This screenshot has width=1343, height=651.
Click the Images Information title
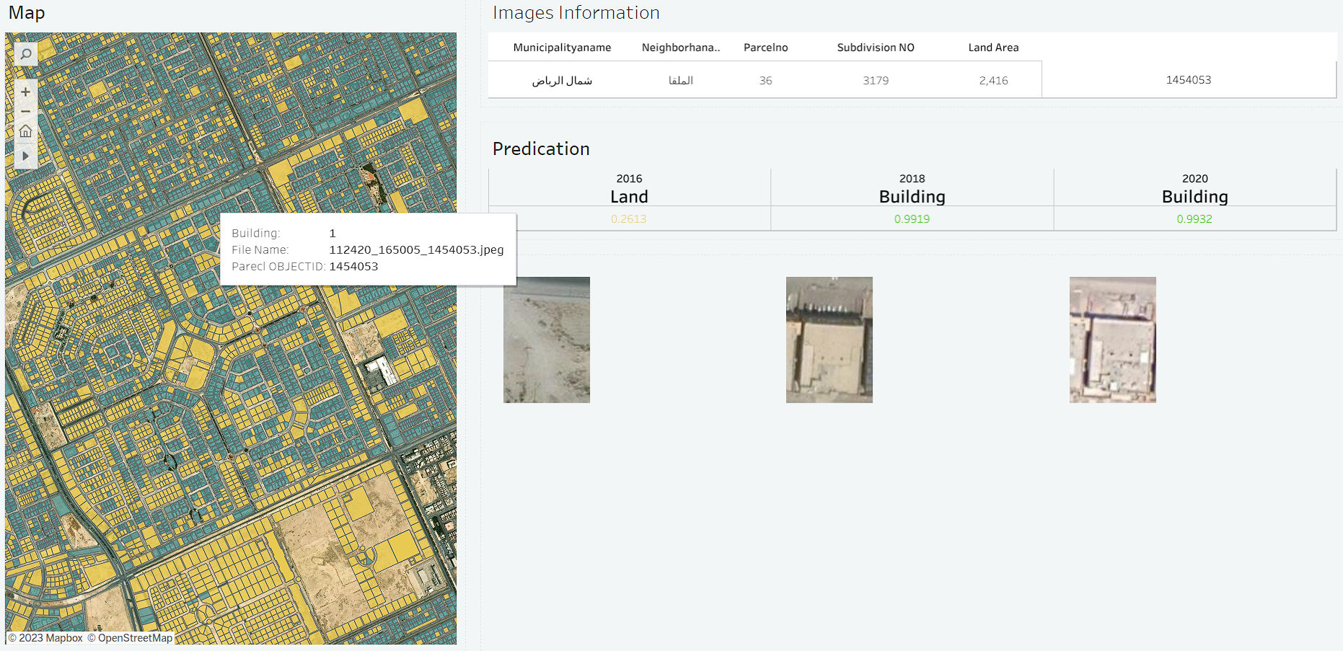pos(576,13)
